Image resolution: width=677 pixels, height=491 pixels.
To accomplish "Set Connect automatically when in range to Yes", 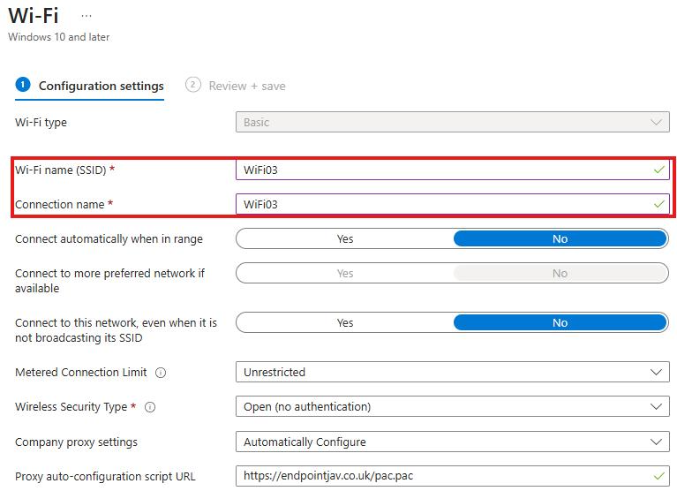I will pos(345,239).
